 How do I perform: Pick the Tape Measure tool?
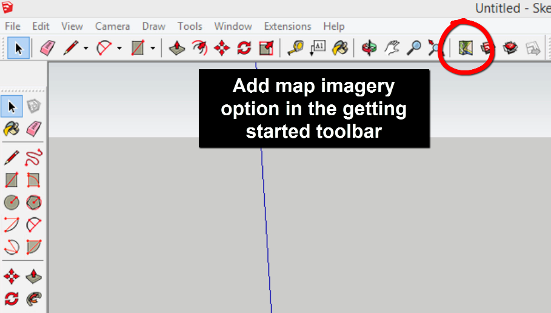tap(296, 48)
